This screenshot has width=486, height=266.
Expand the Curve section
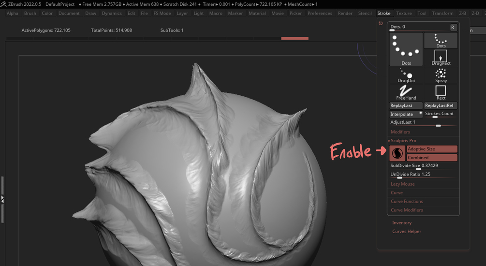point(397,192)
